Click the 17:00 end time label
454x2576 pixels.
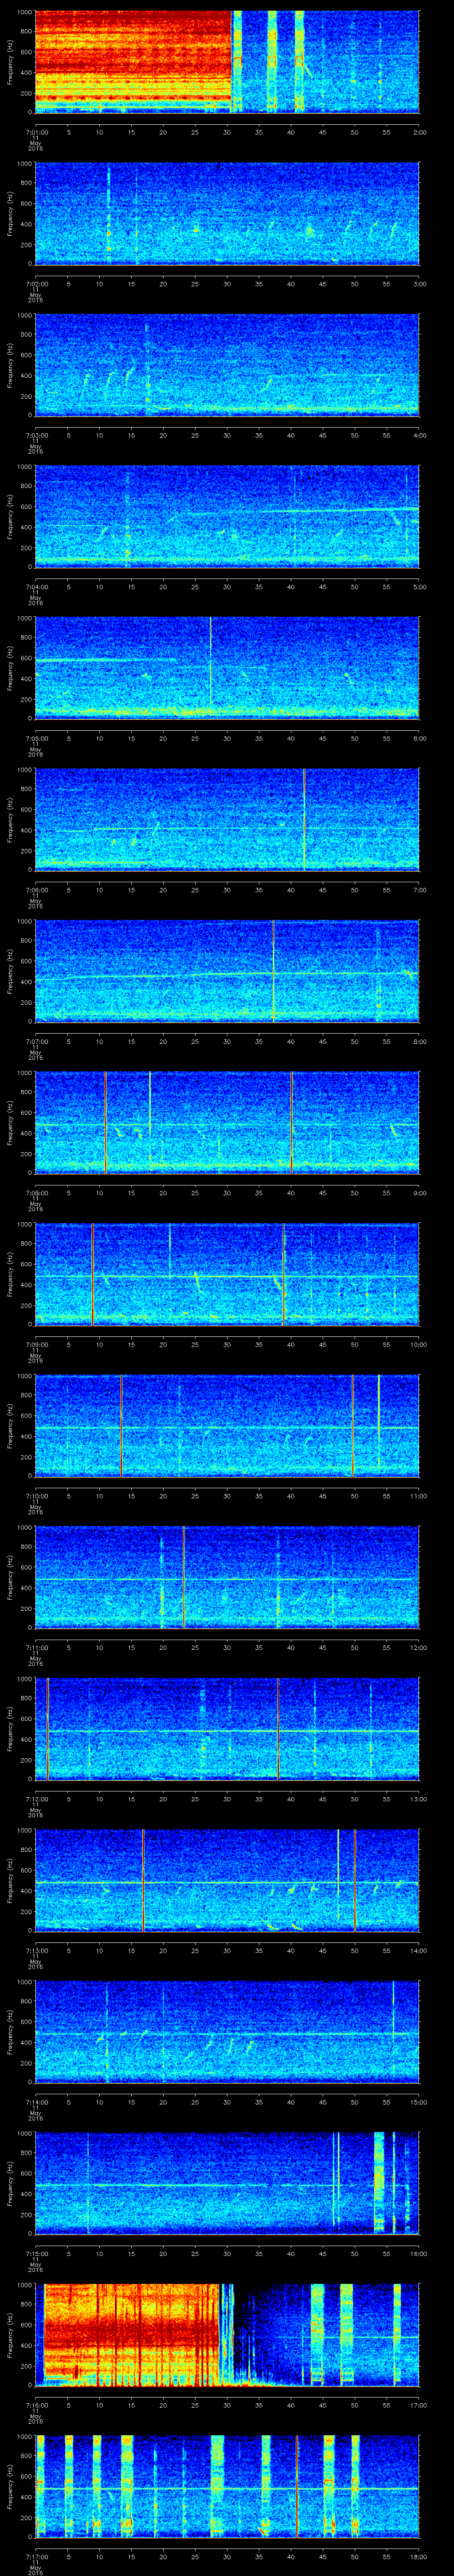pos(418,2405)
